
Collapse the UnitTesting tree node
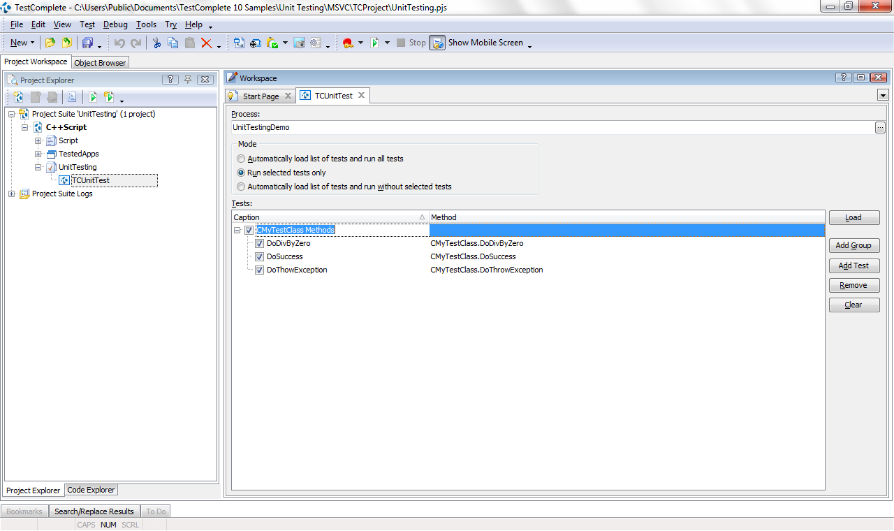pyautogui.click(x=38, y=167)
